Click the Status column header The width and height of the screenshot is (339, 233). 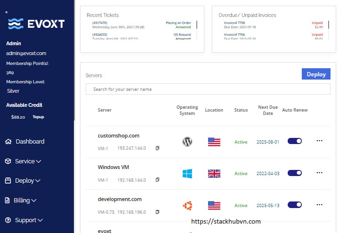[241, 110]
